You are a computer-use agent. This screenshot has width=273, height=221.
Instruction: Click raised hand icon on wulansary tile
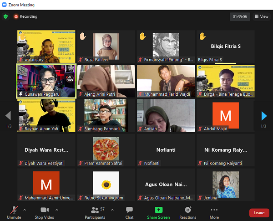click(x=23, y=36)
